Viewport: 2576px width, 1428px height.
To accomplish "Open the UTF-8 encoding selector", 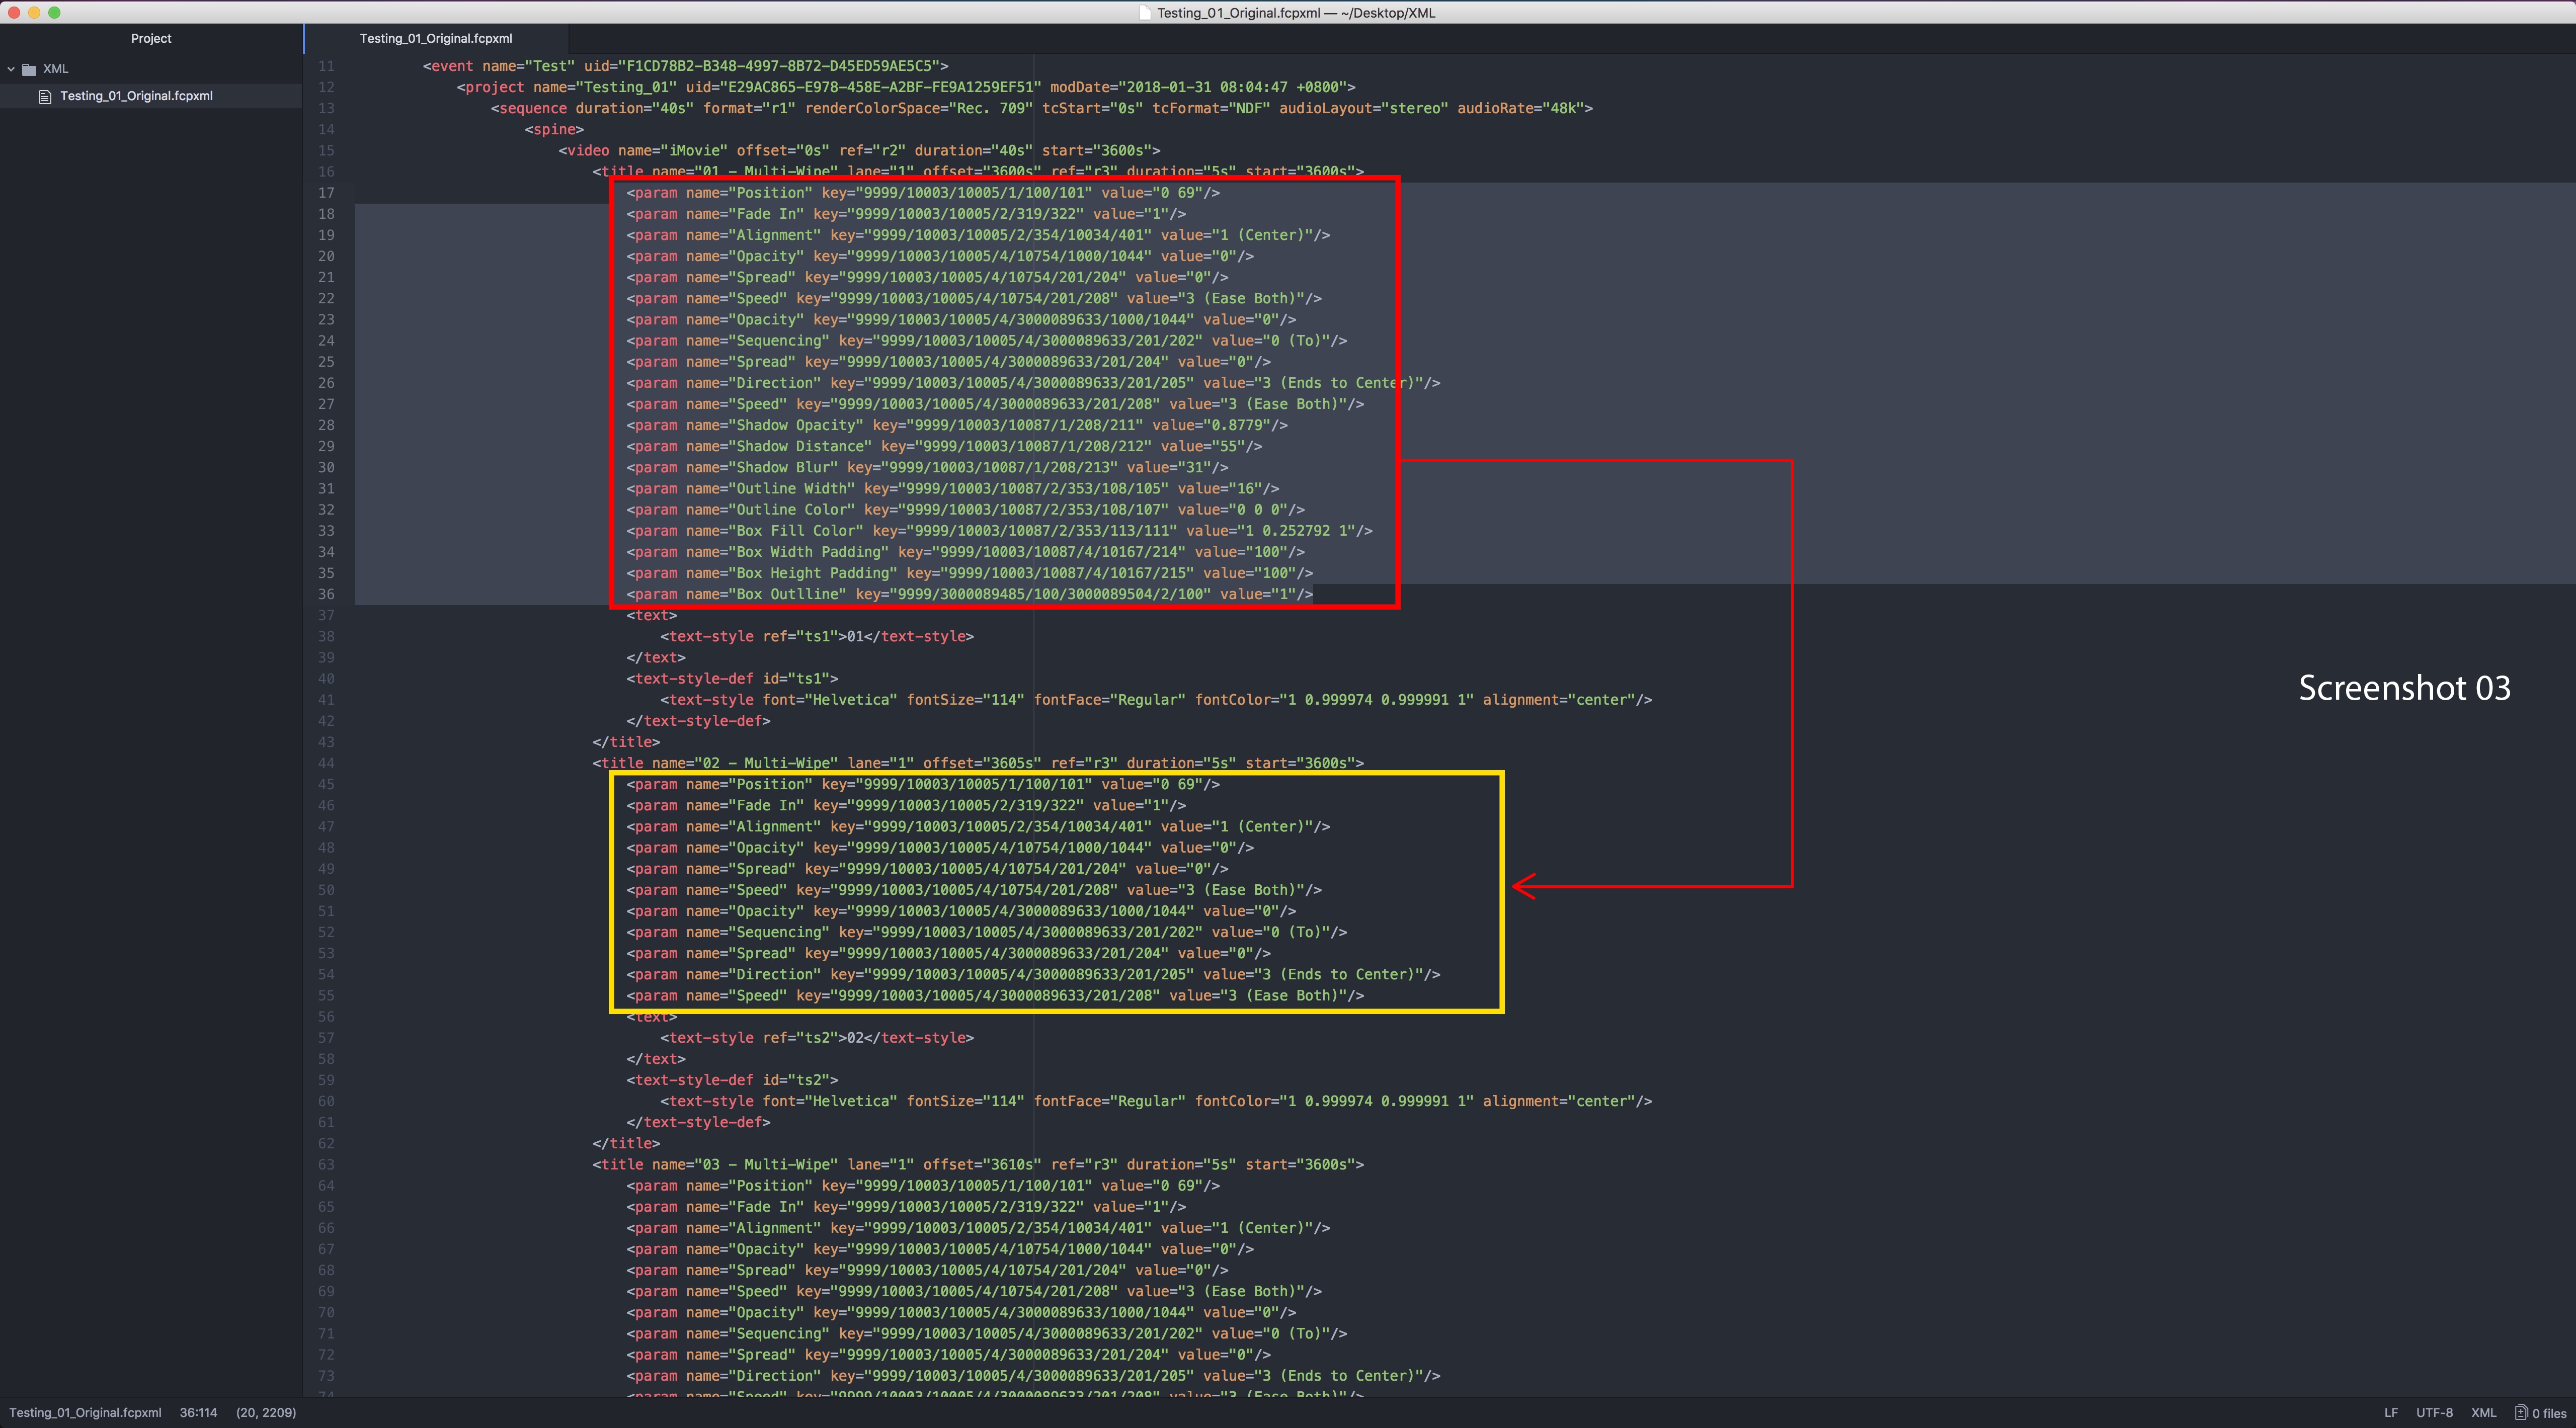I will (2435, 1413).
